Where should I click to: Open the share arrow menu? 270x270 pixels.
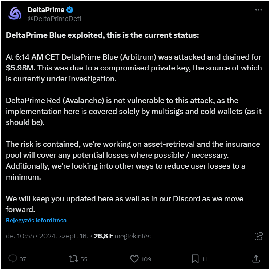click(x=256, y=259)
